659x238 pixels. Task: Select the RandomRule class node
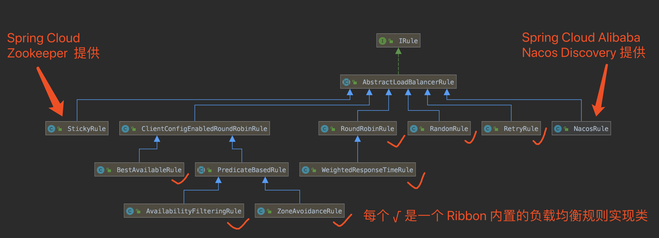439,128
